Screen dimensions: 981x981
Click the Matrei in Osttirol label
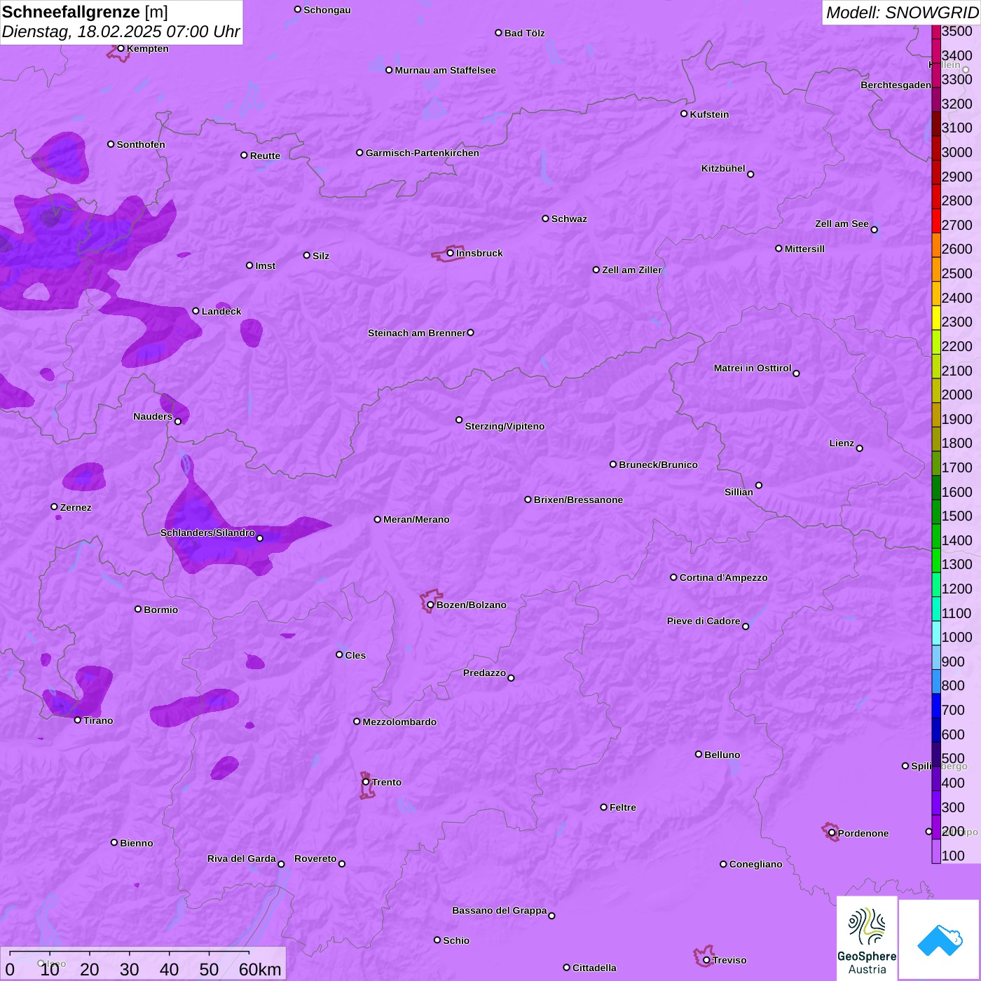click(753, 368)
